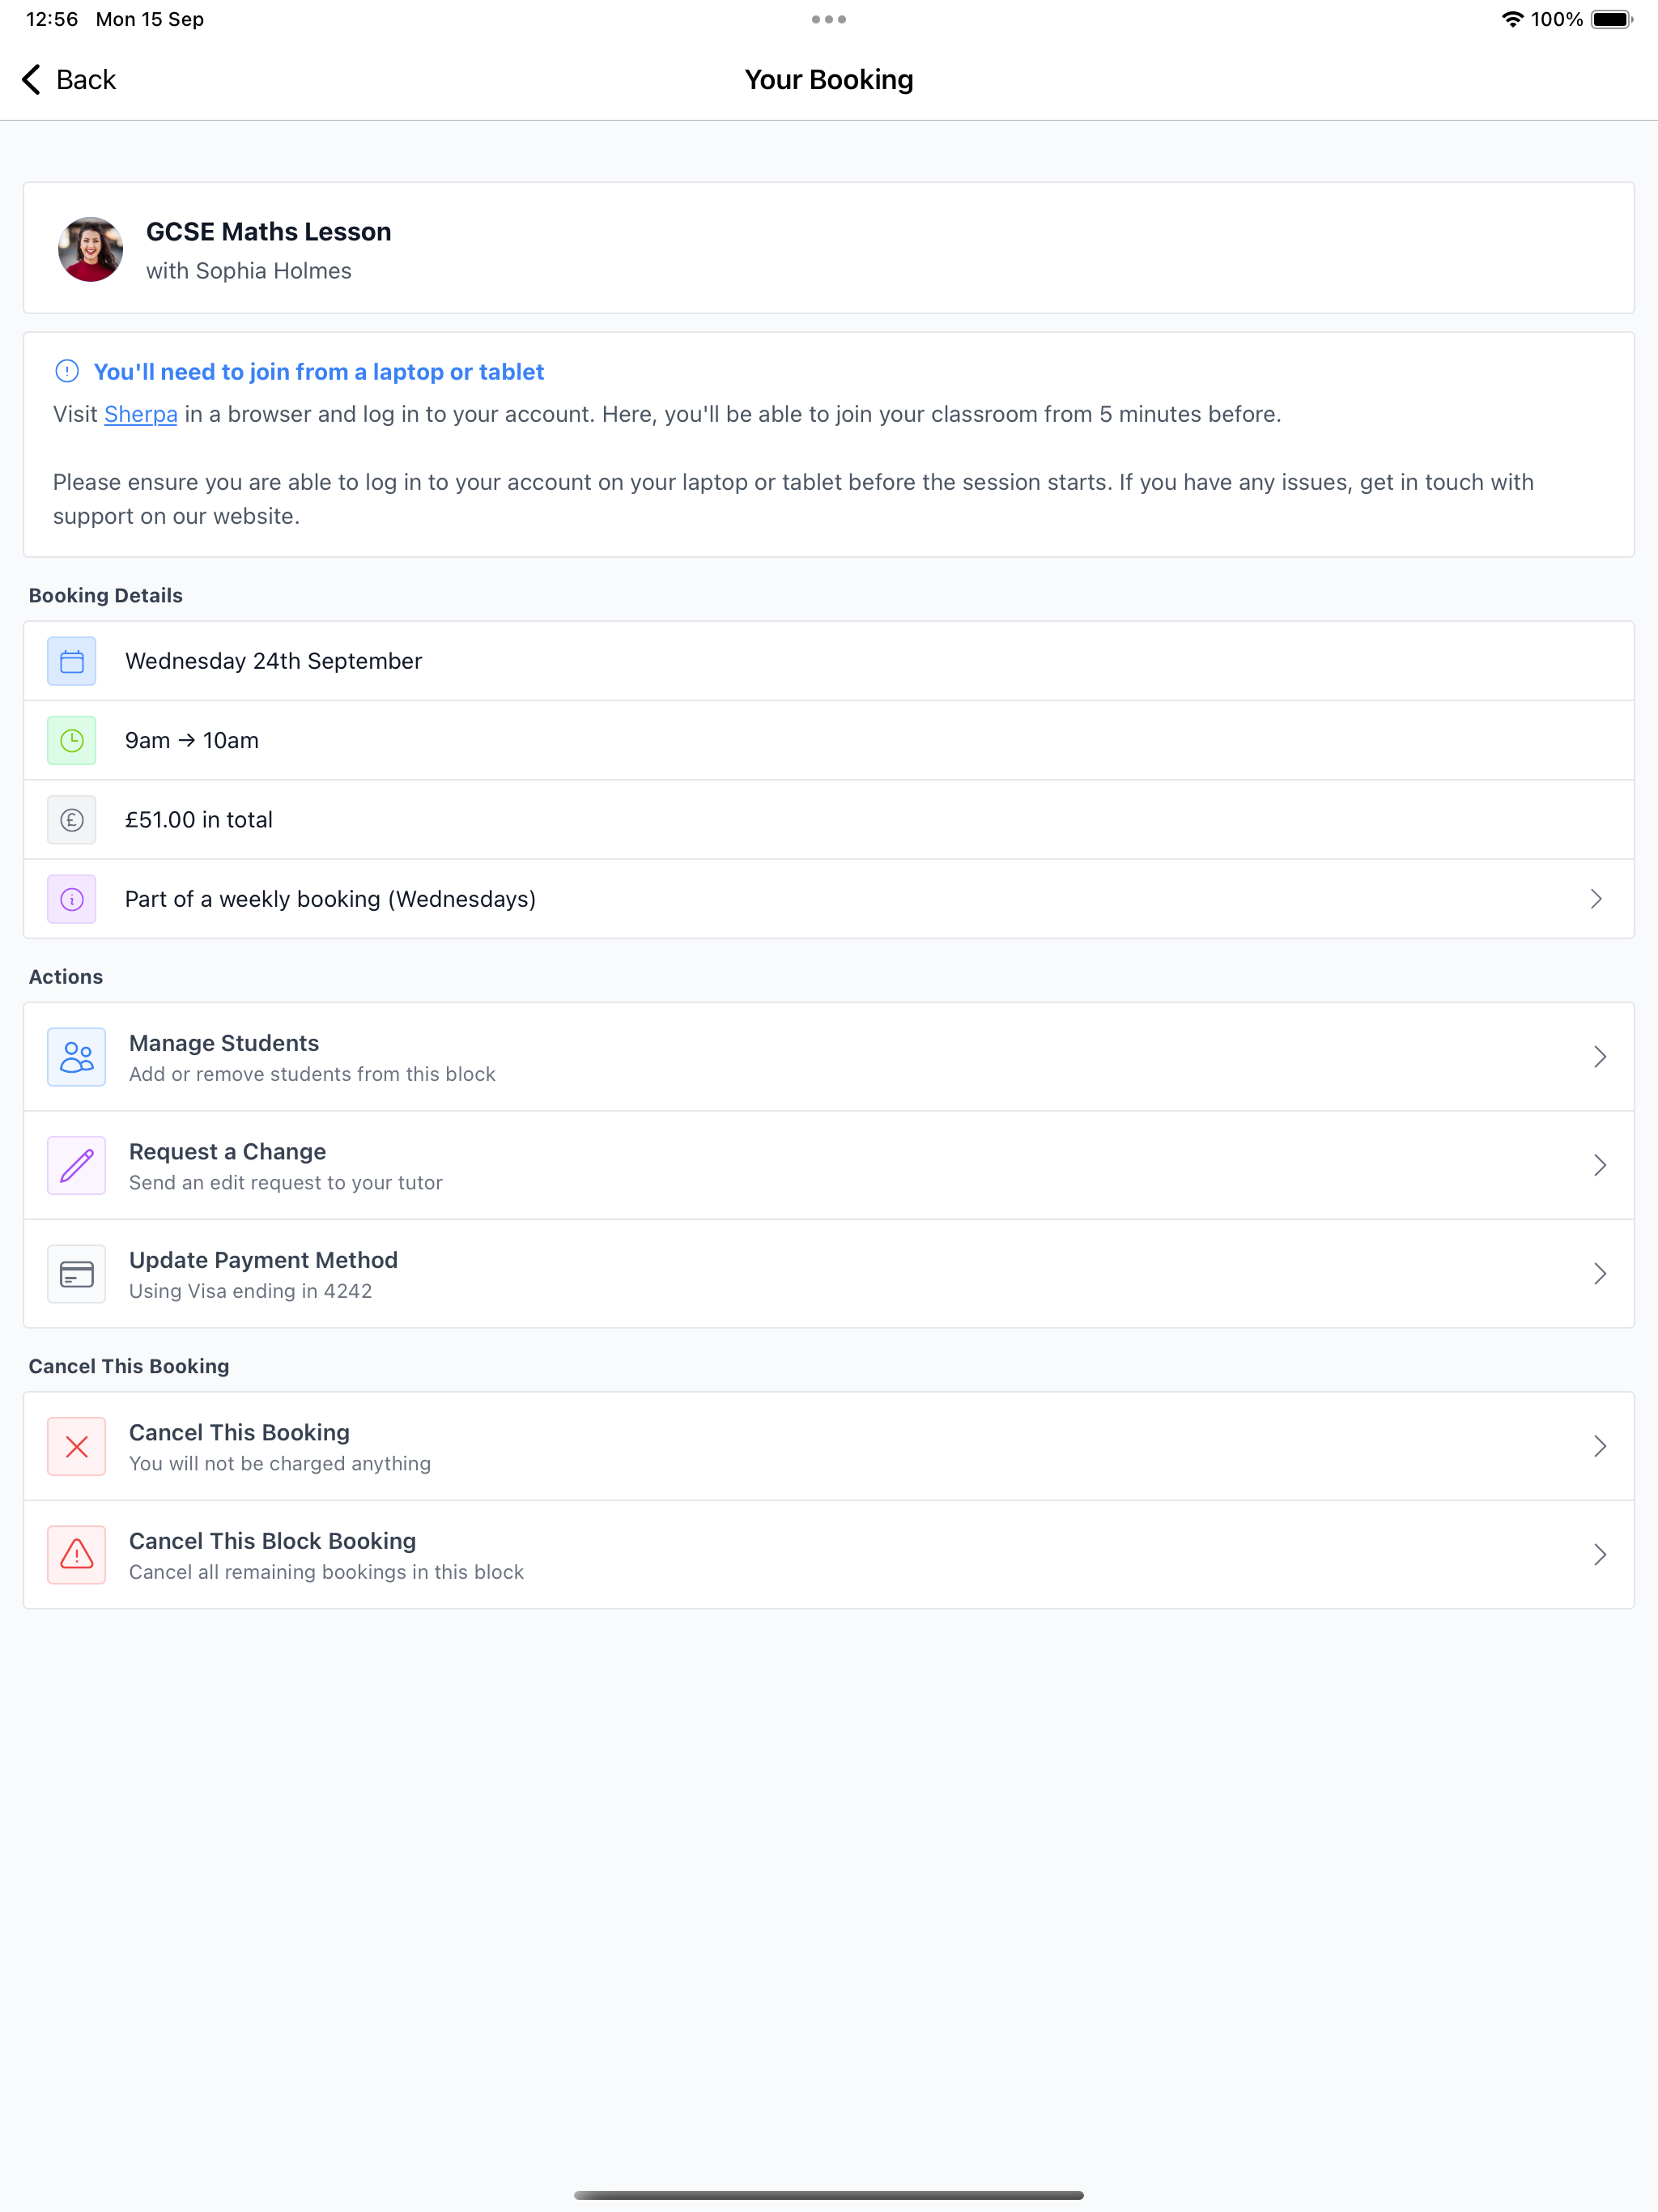The height and width of the screenshot is (2212, 1658).
Task: Expand Cancel This Booking chevron
Action: pyautogui.click(x=1600, y=1446)
